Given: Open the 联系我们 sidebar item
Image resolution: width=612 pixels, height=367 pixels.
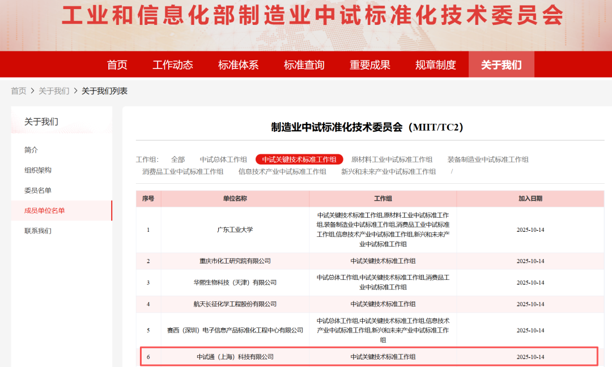Looking at the screenshot, I should (x=38, y=231).
